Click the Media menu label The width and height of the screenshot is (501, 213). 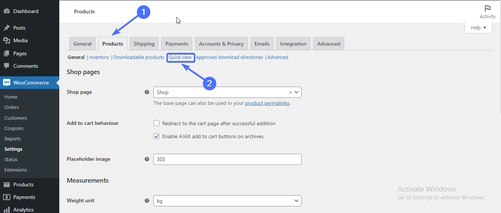[20, 40]
